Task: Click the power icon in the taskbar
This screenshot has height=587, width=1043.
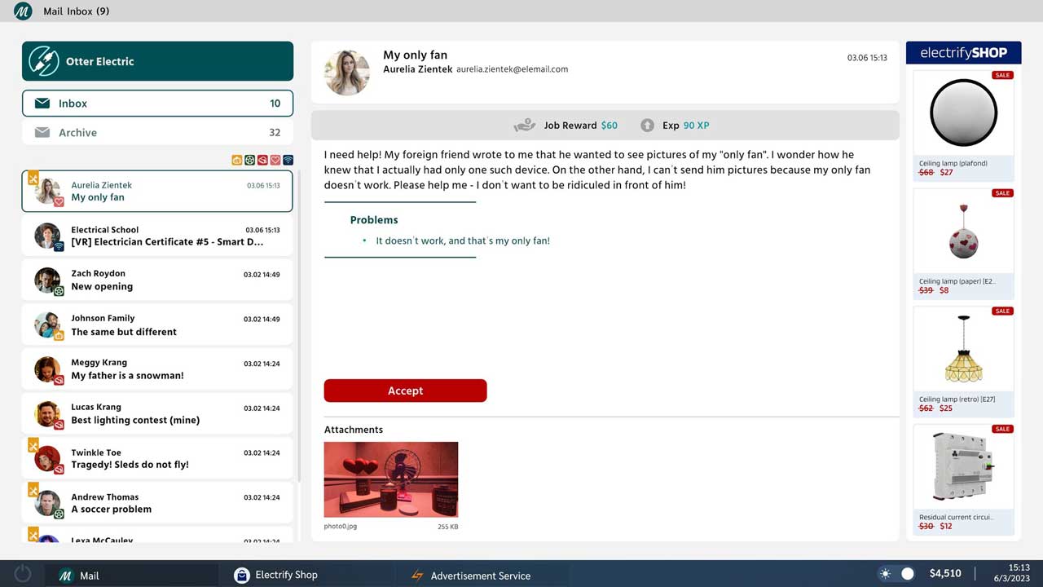Action: click(23, 574)
